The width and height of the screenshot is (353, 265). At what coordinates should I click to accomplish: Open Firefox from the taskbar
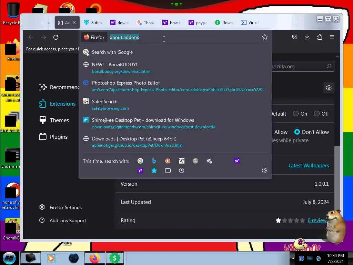[x=95, y=258]
